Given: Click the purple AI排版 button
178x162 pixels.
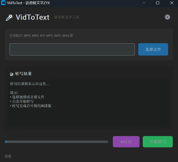Looking at the screenshot, I should point(126,142).
